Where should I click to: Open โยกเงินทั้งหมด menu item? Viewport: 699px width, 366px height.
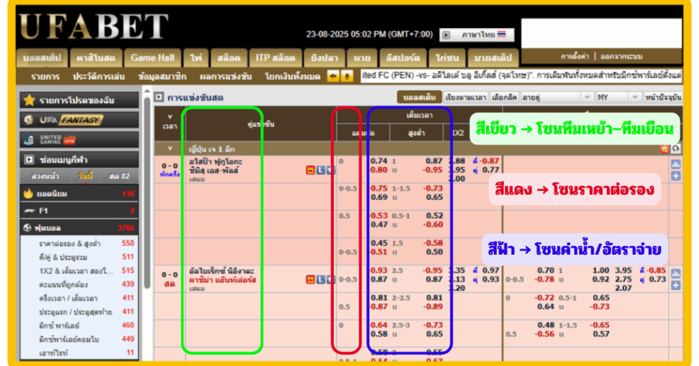pos(292,76)
